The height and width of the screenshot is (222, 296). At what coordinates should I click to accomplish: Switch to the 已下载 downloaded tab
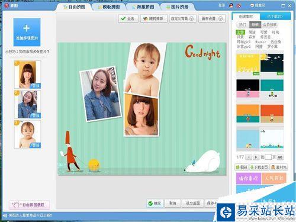pyautogui.click(x=275, y=17)
